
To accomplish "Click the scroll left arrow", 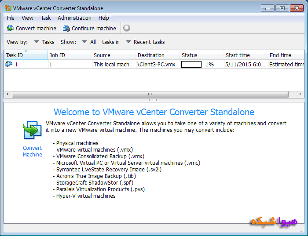I will 7,94.
